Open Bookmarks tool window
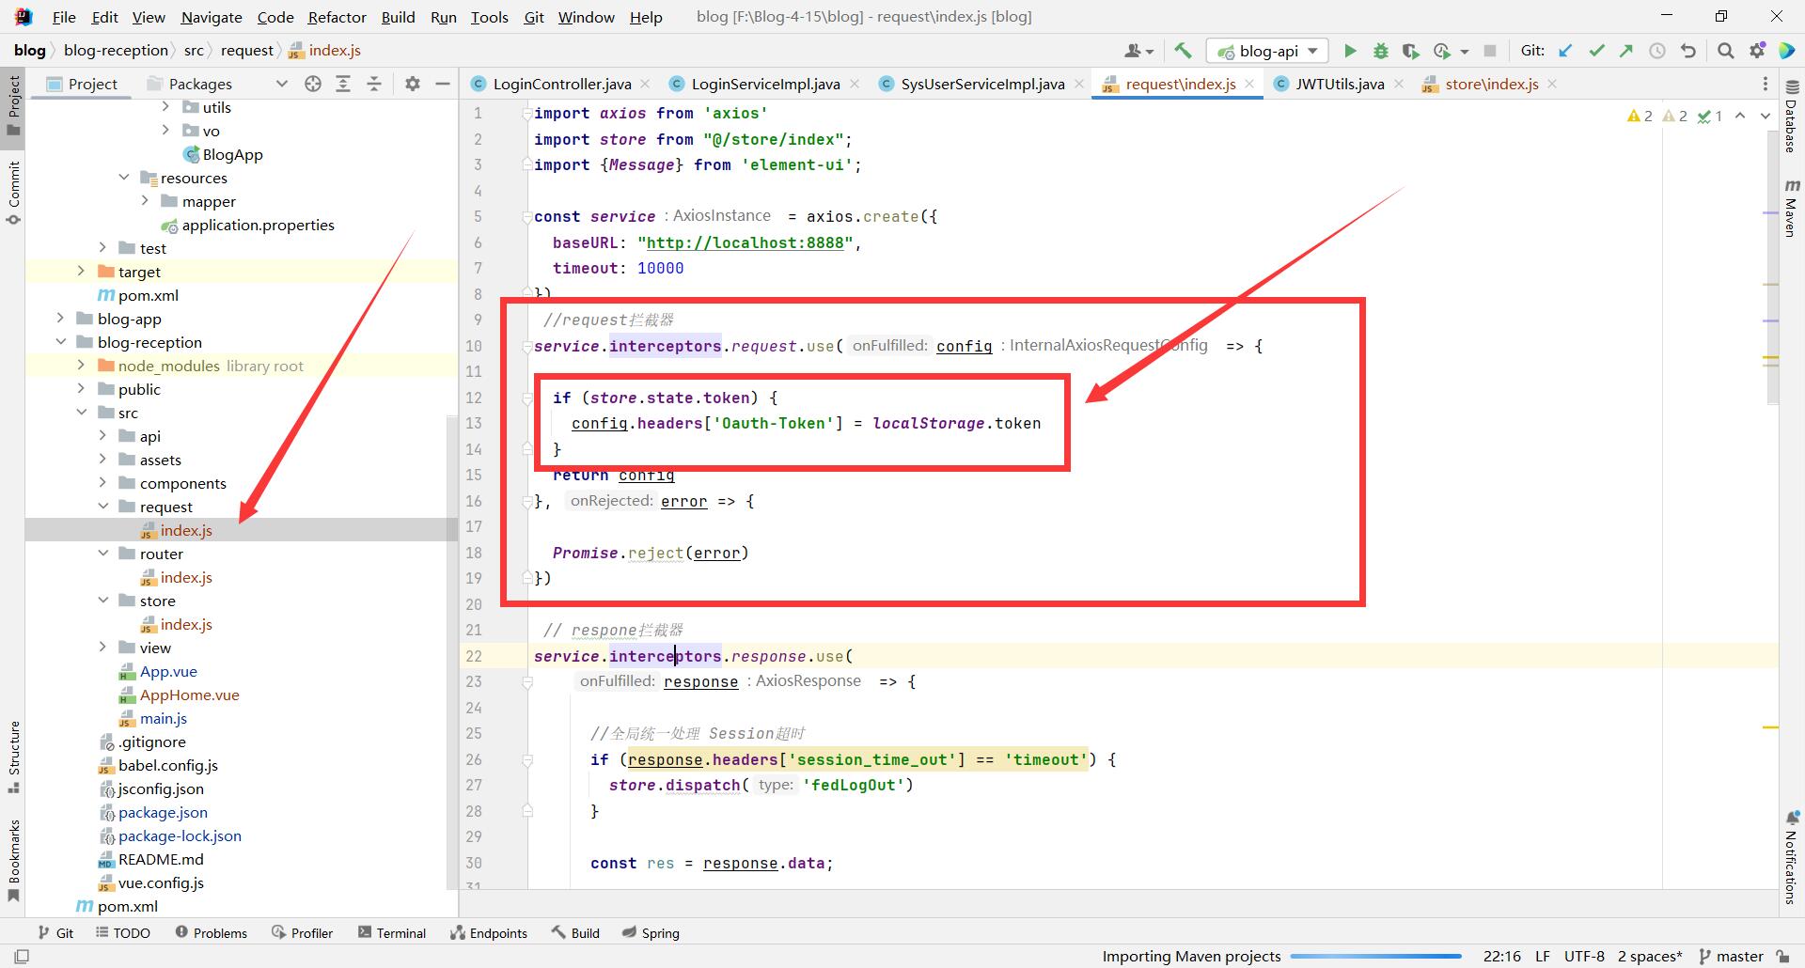 point(13,860)
